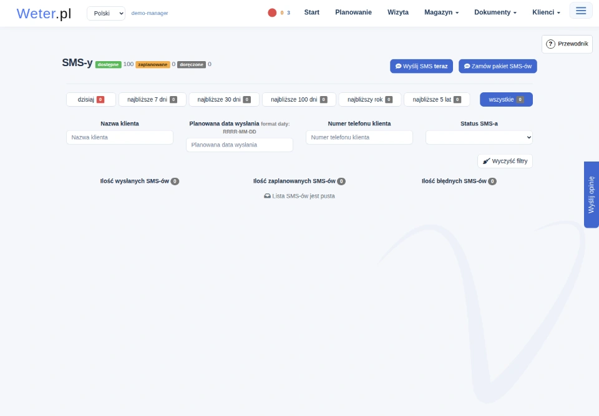Open the Planowanie menu item
Image resolution: width=599 pixels, height=416 pixels.
(353, 12)
